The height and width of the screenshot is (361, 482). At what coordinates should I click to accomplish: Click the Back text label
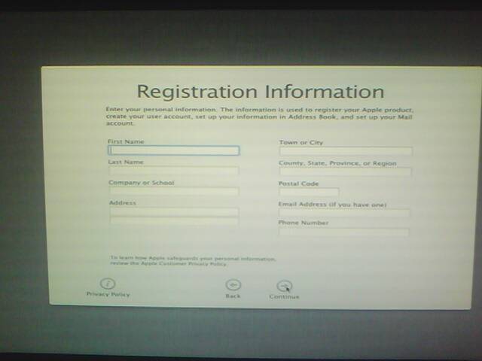233,296
